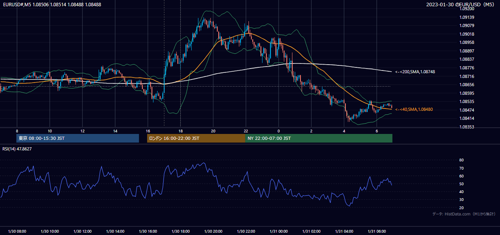Screen dimensions: 500x235
Task: Click hour marker 14 under price chart
Action: click(115, 131)
